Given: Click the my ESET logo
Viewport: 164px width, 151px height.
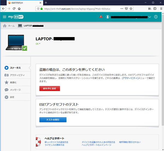Looking at the screenshot, I should coord(16,17).
